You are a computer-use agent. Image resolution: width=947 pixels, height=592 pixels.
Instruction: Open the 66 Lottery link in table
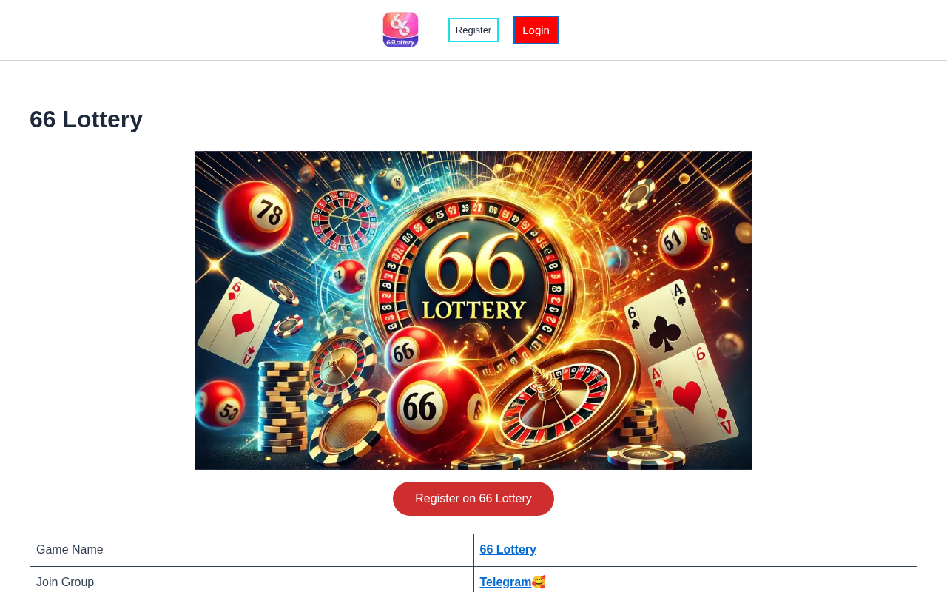[x=508, y=550]
